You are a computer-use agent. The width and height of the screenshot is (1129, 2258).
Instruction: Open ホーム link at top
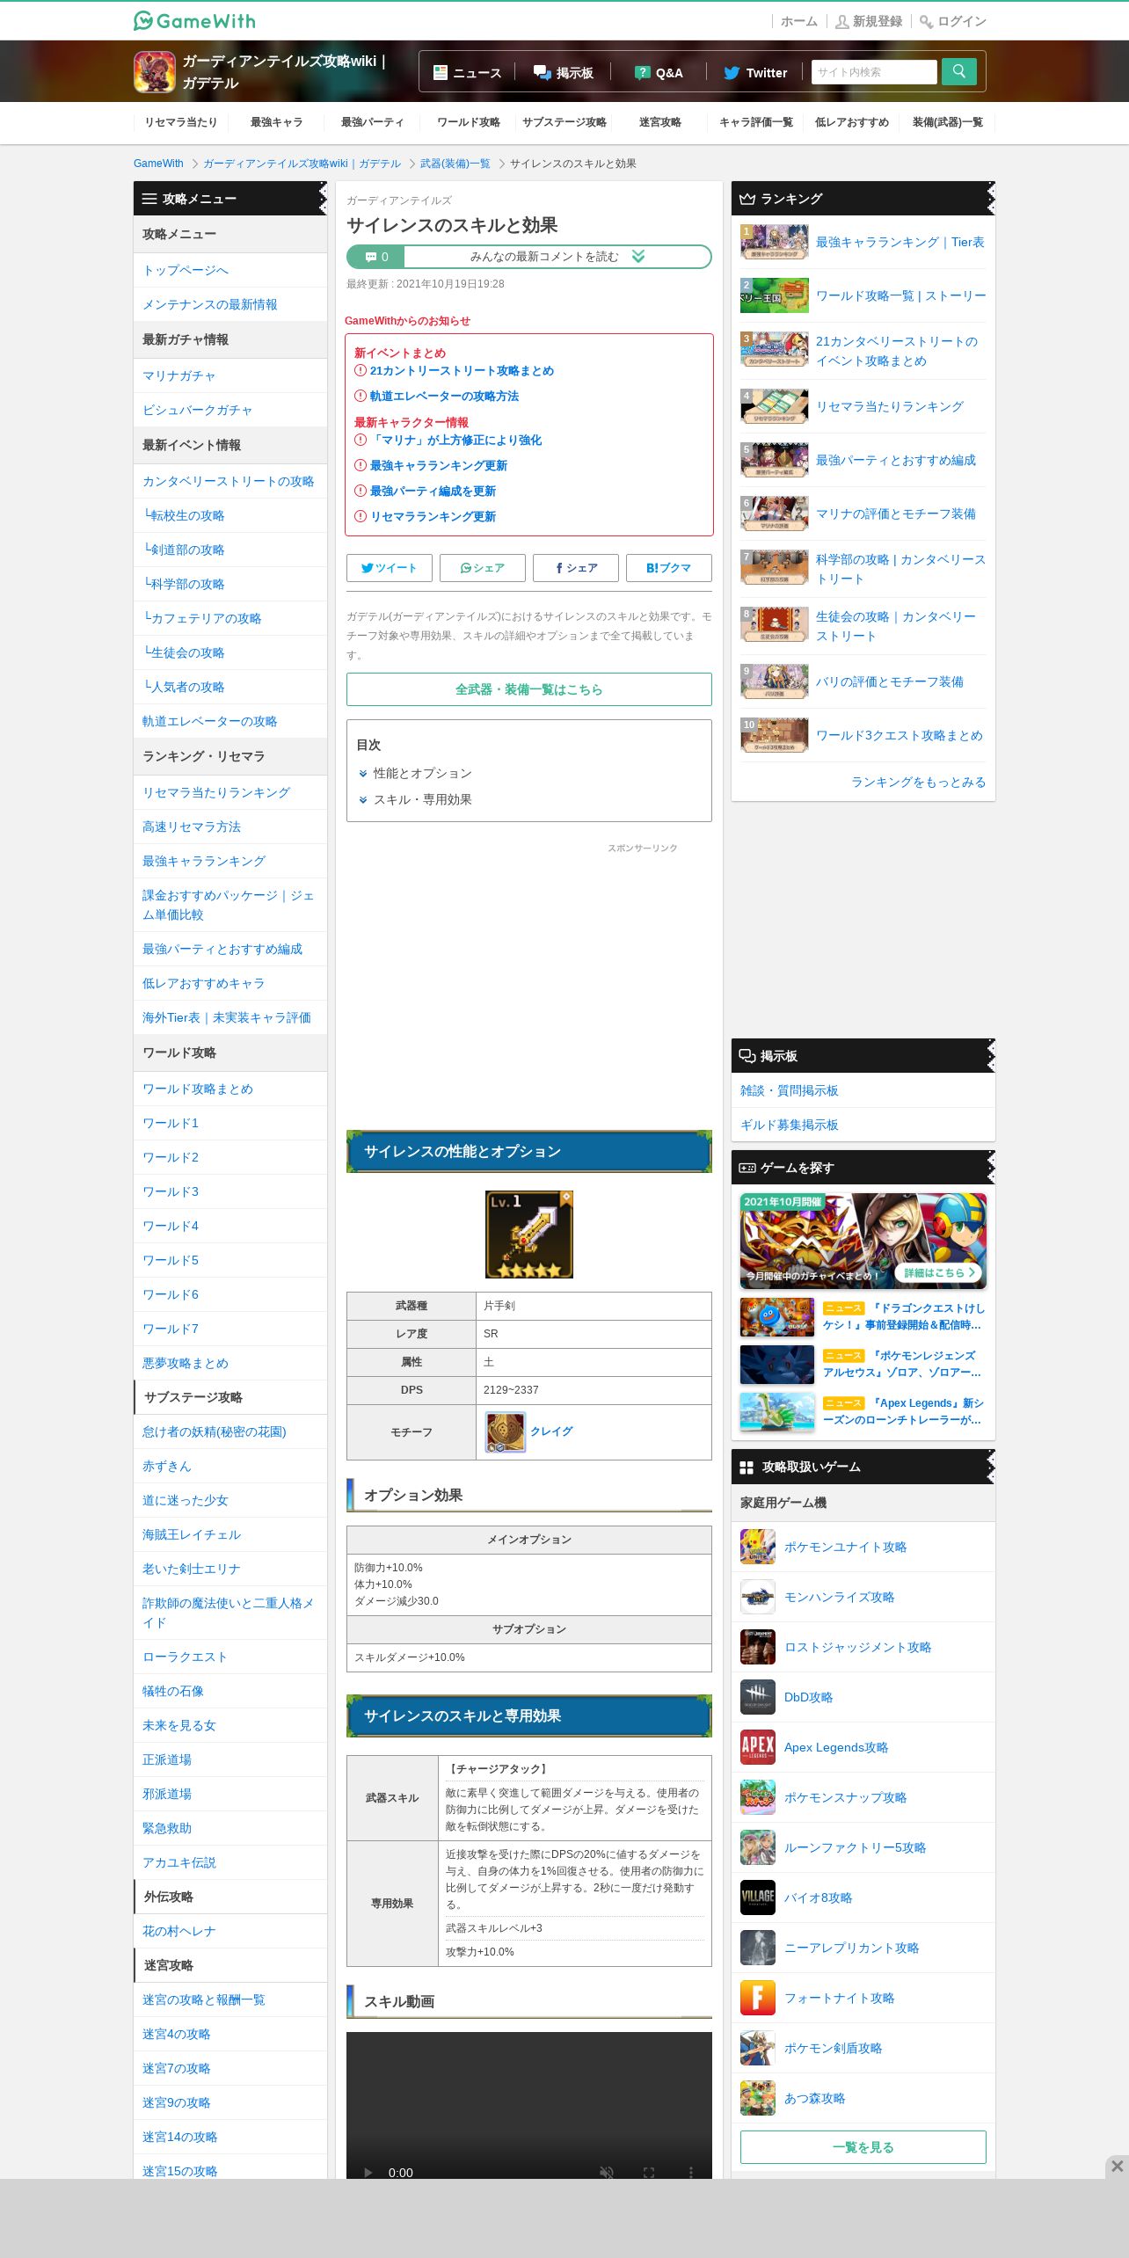coord(799,21)
